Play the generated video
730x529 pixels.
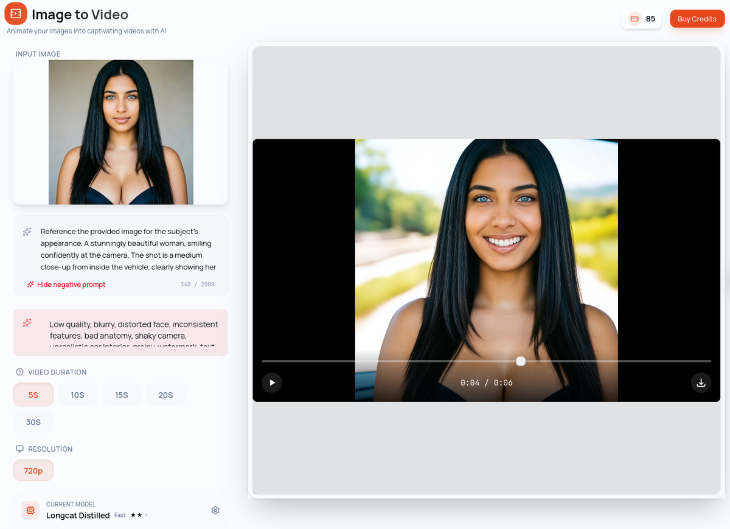click(x=272, y=382)
